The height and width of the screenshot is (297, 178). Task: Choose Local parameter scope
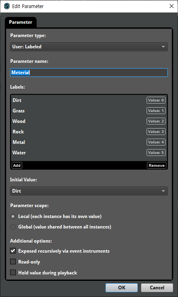tap(13, 216)
